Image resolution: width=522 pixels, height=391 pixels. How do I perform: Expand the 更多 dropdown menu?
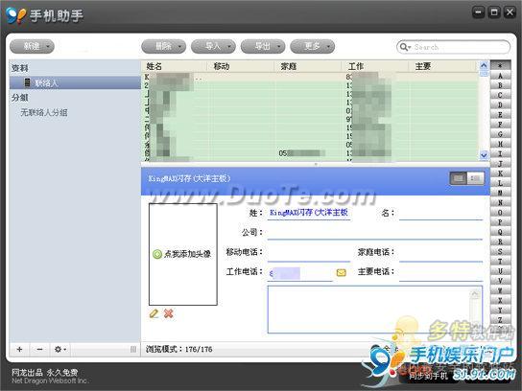328,47
